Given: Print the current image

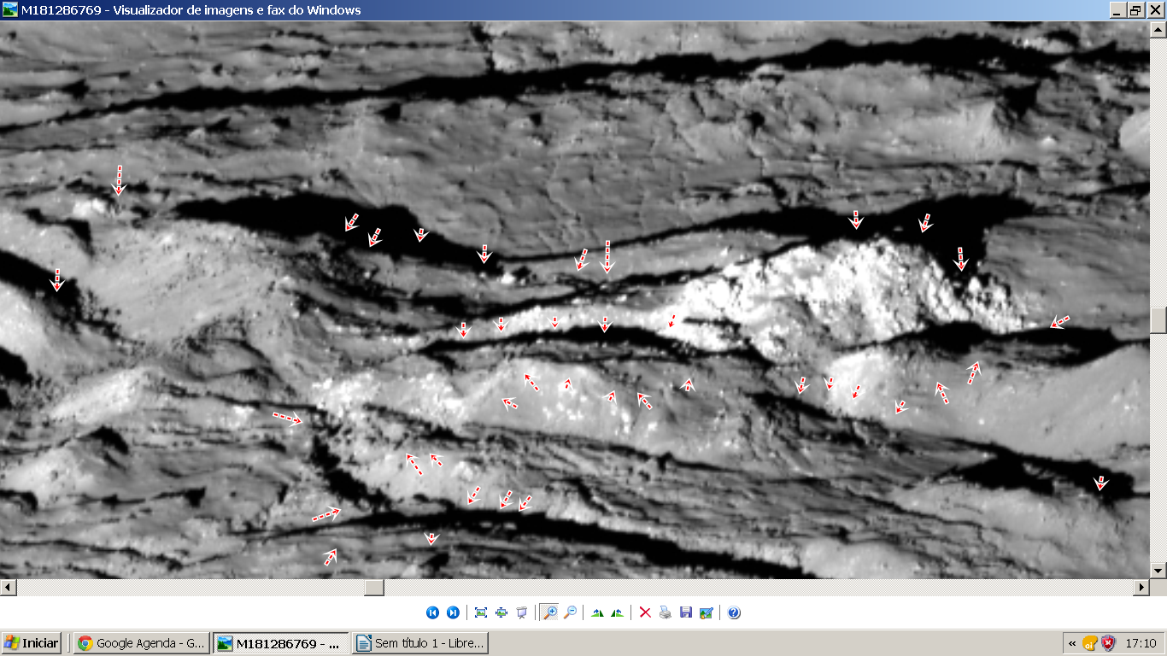Looking at the screenshot, I should [x=666, y=612].
